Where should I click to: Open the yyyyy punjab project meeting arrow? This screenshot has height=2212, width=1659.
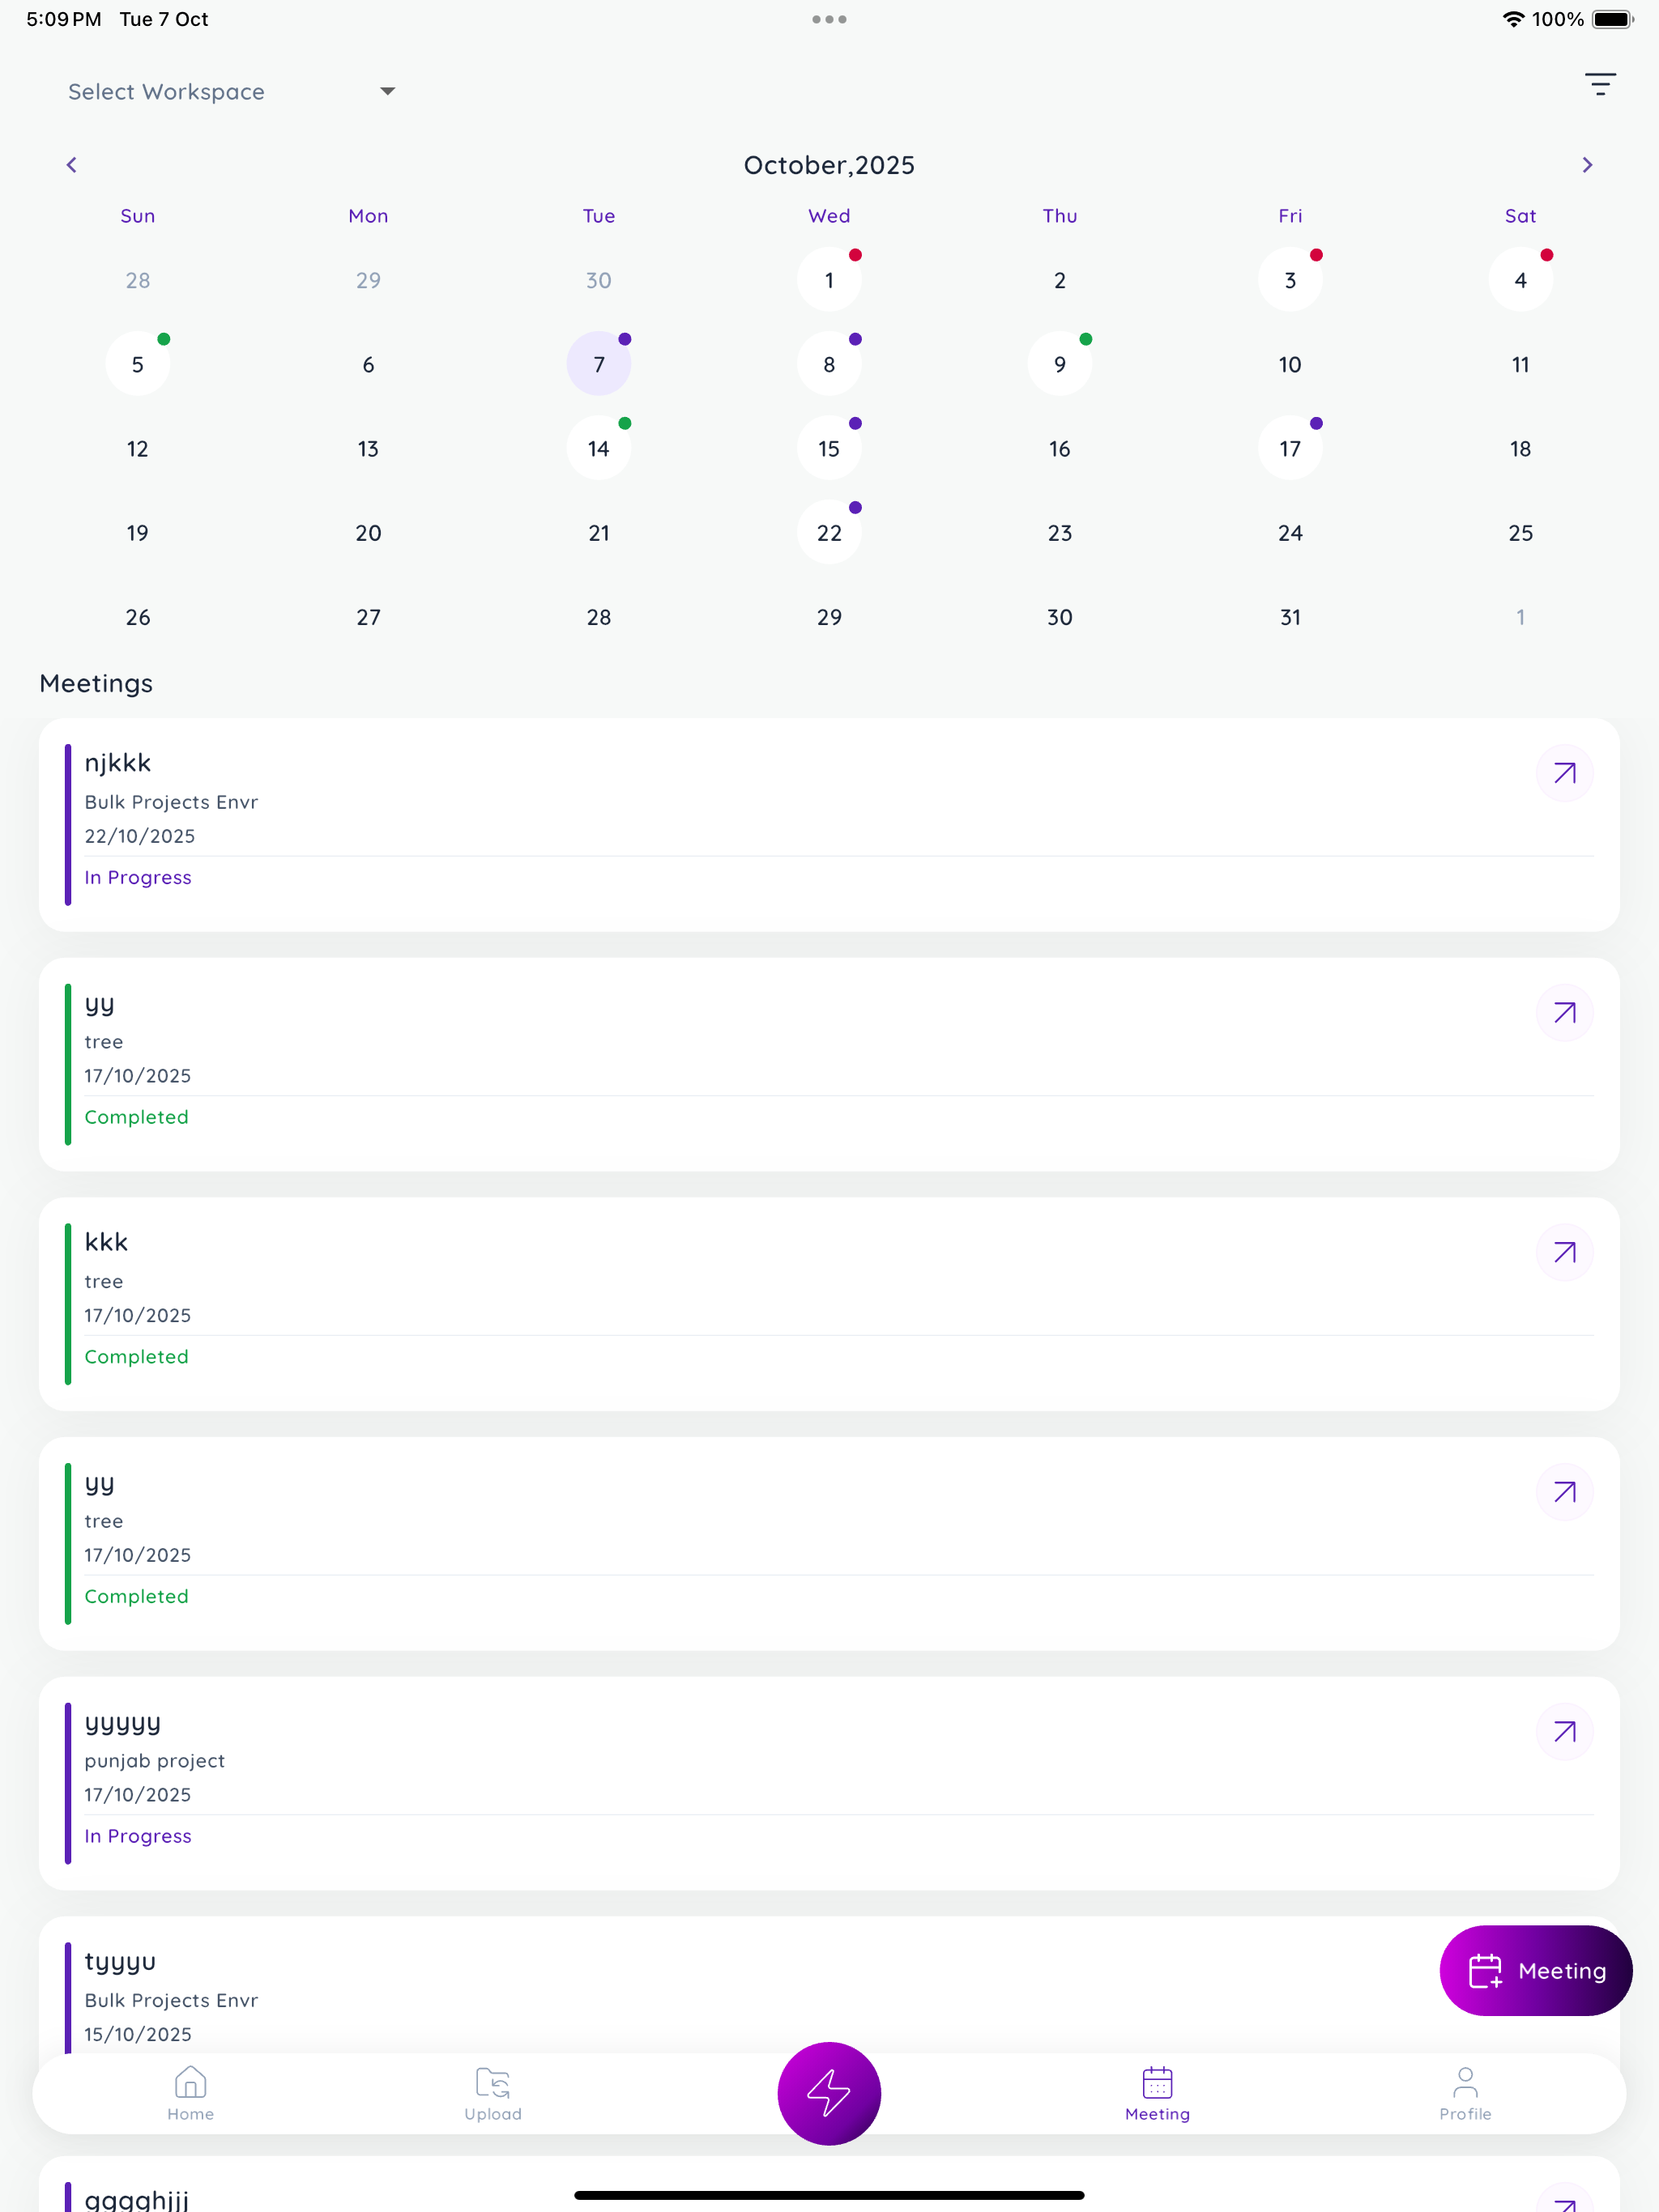pyautogui.click(x=1564, y=1731)
